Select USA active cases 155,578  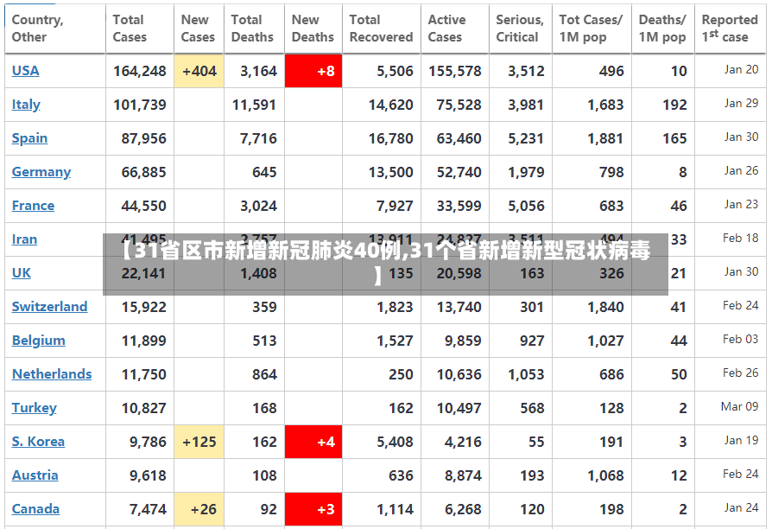(455, 71)
